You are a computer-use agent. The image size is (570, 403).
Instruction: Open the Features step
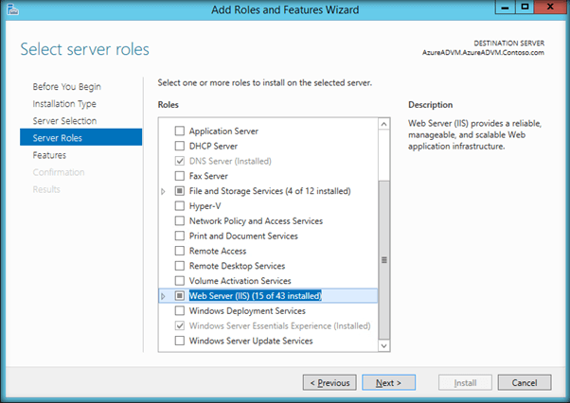pos(49,155)
